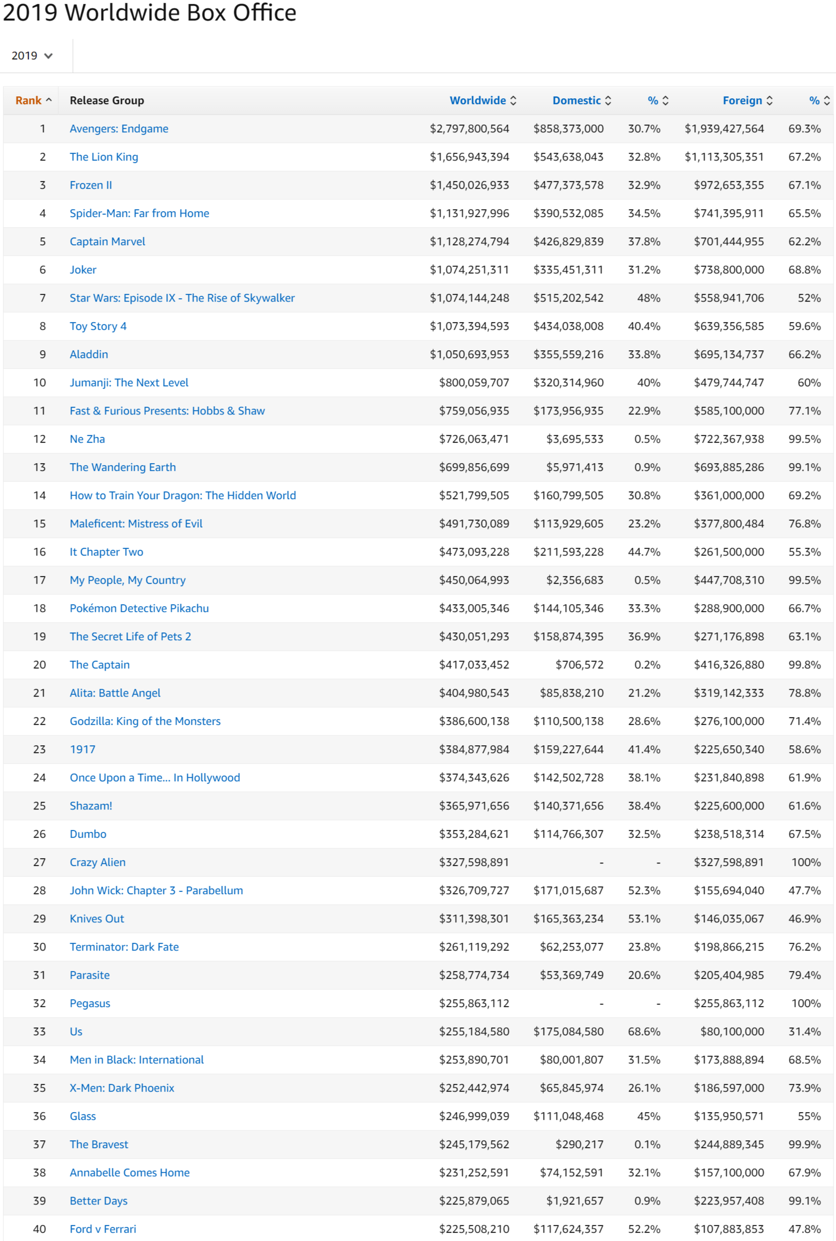Open Hobbs & Shaw link
Screen dimensions: 836x1241
(167, 411)
